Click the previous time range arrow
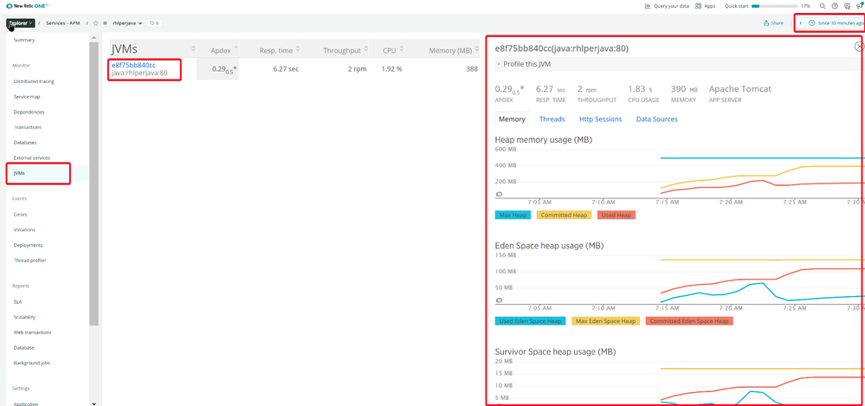This screenshot has height=406, width=865. (x=801, y=23)
